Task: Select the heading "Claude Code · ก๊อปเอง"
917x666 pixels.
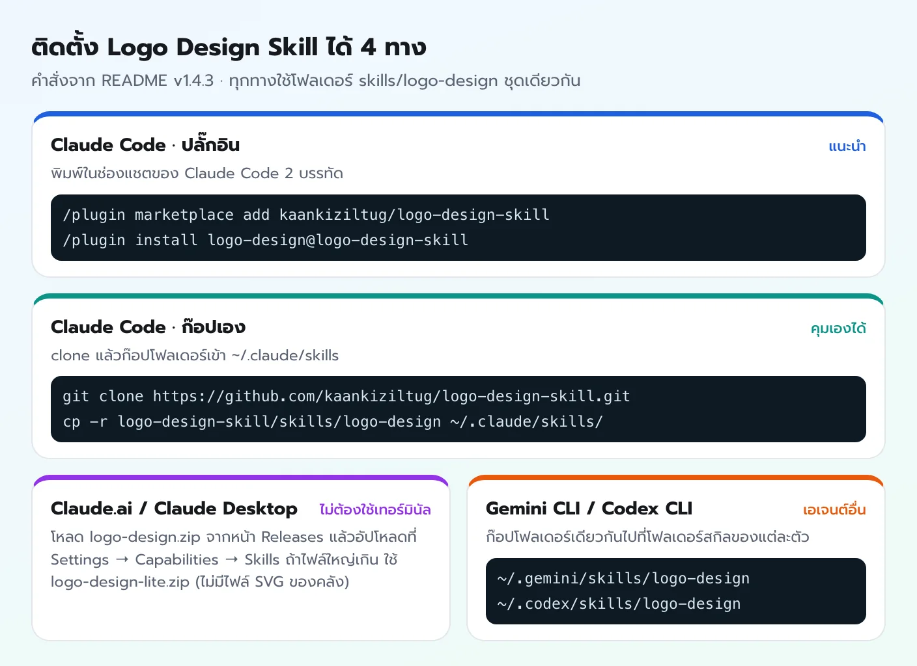Action: pos(148,326)
